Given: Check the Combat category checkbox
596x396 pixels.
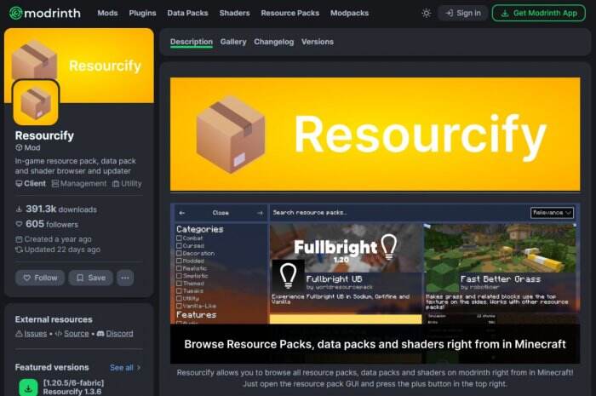Looking at the screenshot, I should 179,238.
